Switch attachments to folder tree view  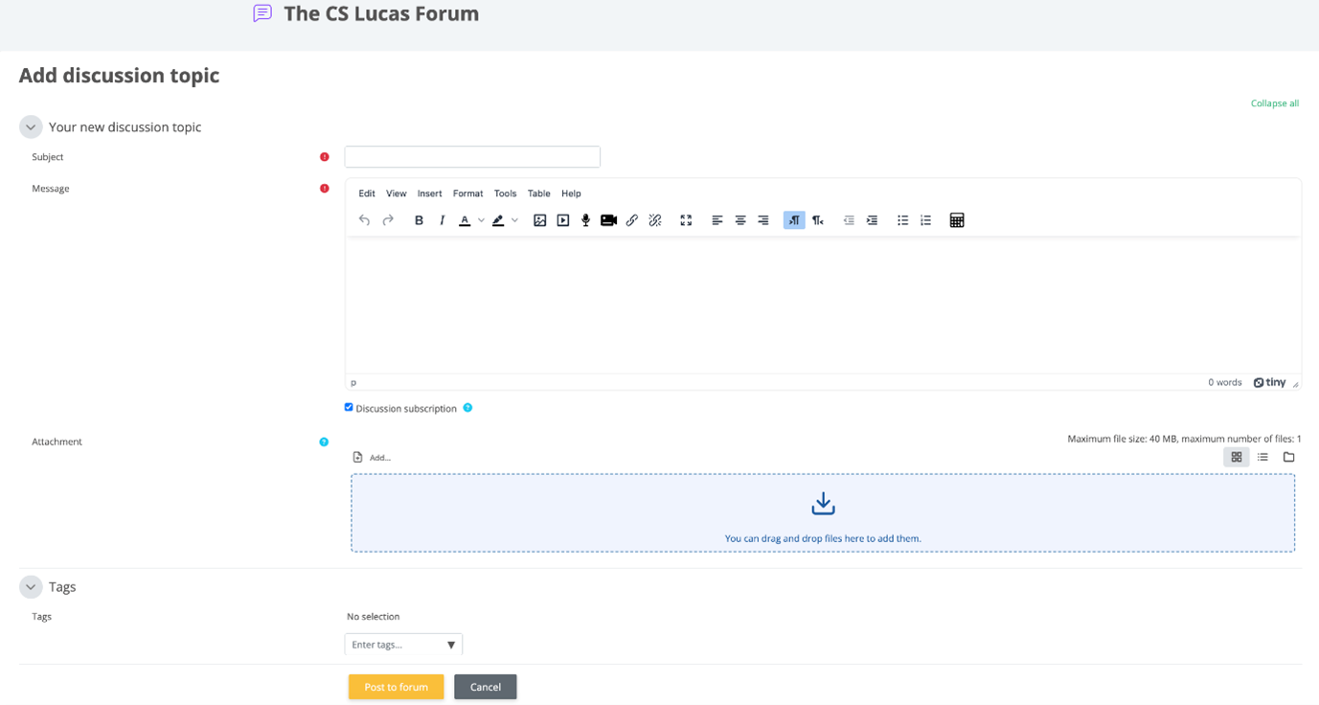click(1288, 457)
